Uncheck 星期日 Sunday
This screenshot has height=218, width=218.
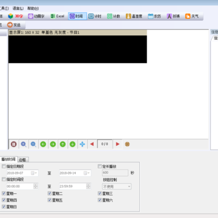pyautogui.click(x=4, y=206)
